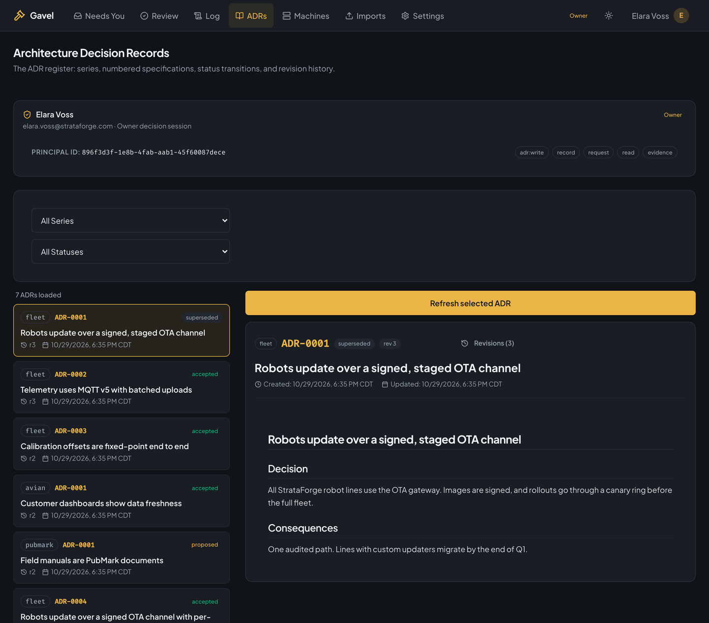Click the record permission chip
Screen dimensions: 709x623
click(x=566, y=153)
